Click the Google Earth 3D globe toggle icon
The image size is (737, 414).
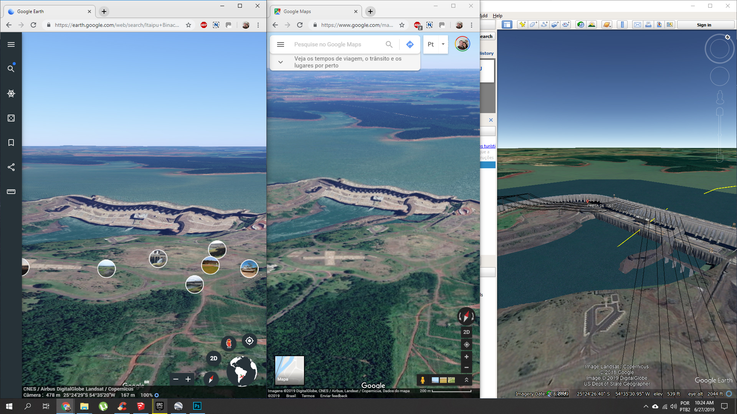pyautogui.click(x=244, y=371)
